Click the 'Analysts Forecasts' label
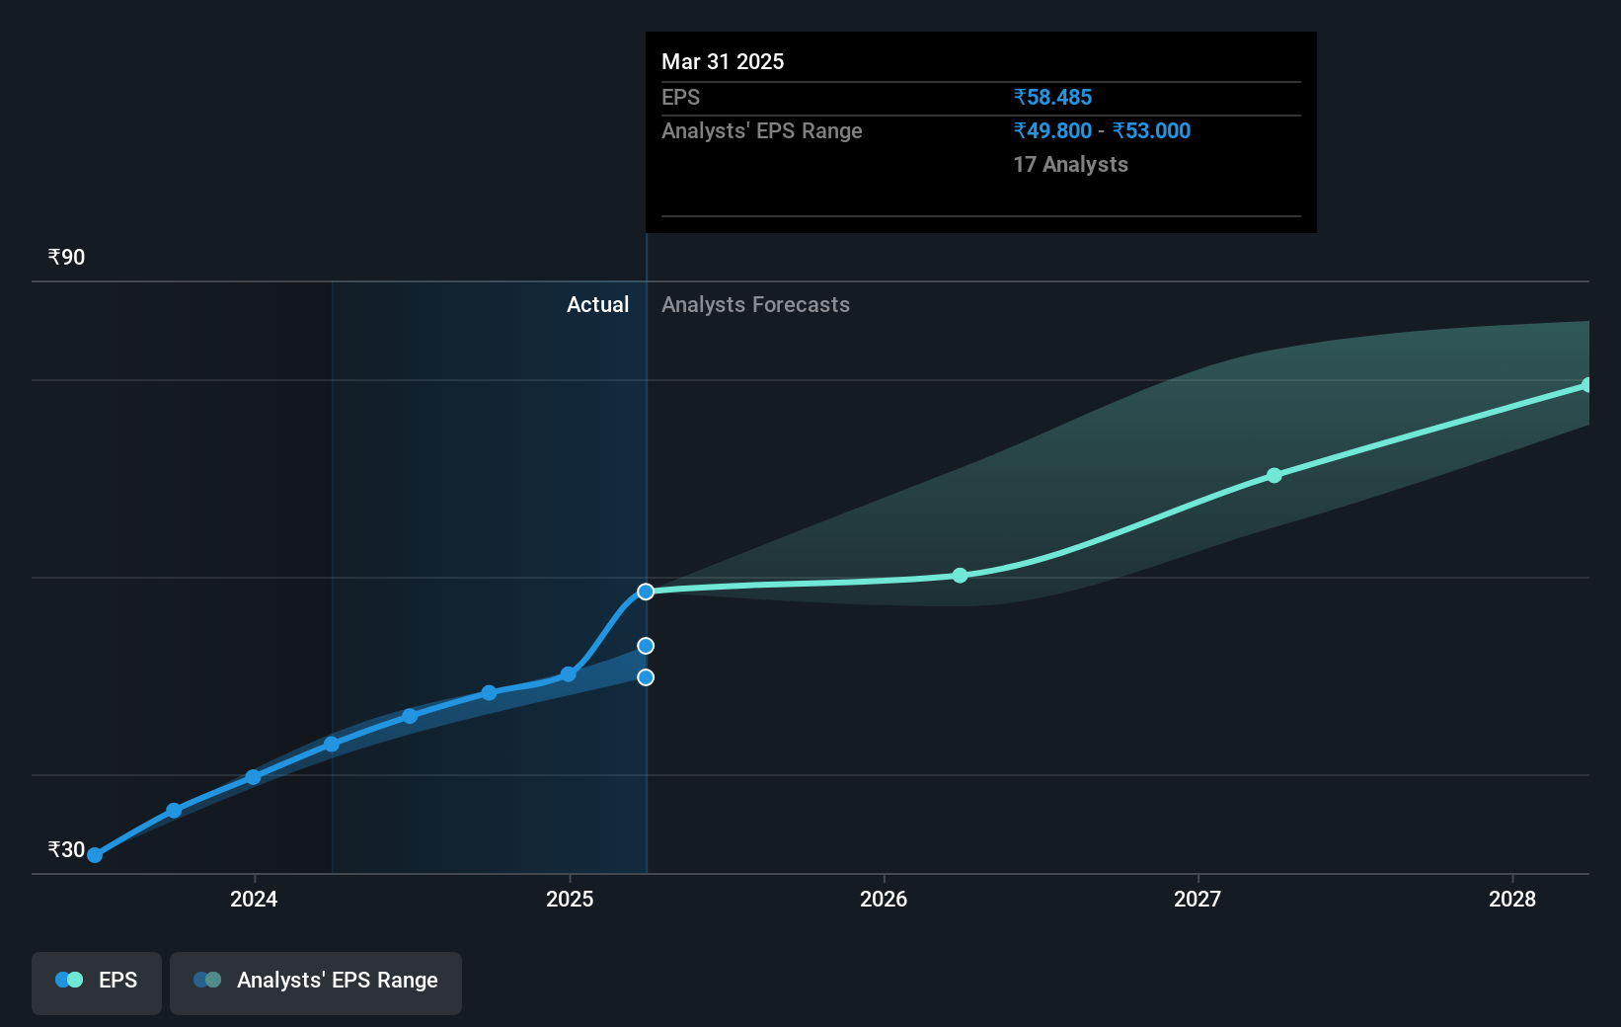 click(x=755, y=305)
